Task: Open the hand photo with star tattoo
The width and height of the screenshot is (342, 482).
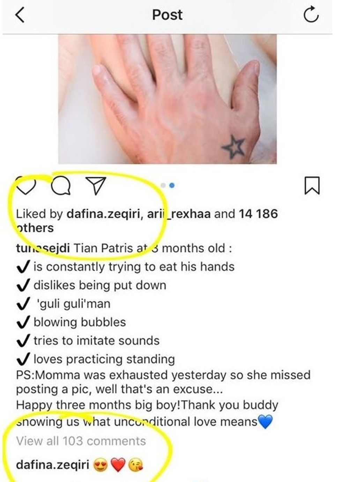Action: 168,99
